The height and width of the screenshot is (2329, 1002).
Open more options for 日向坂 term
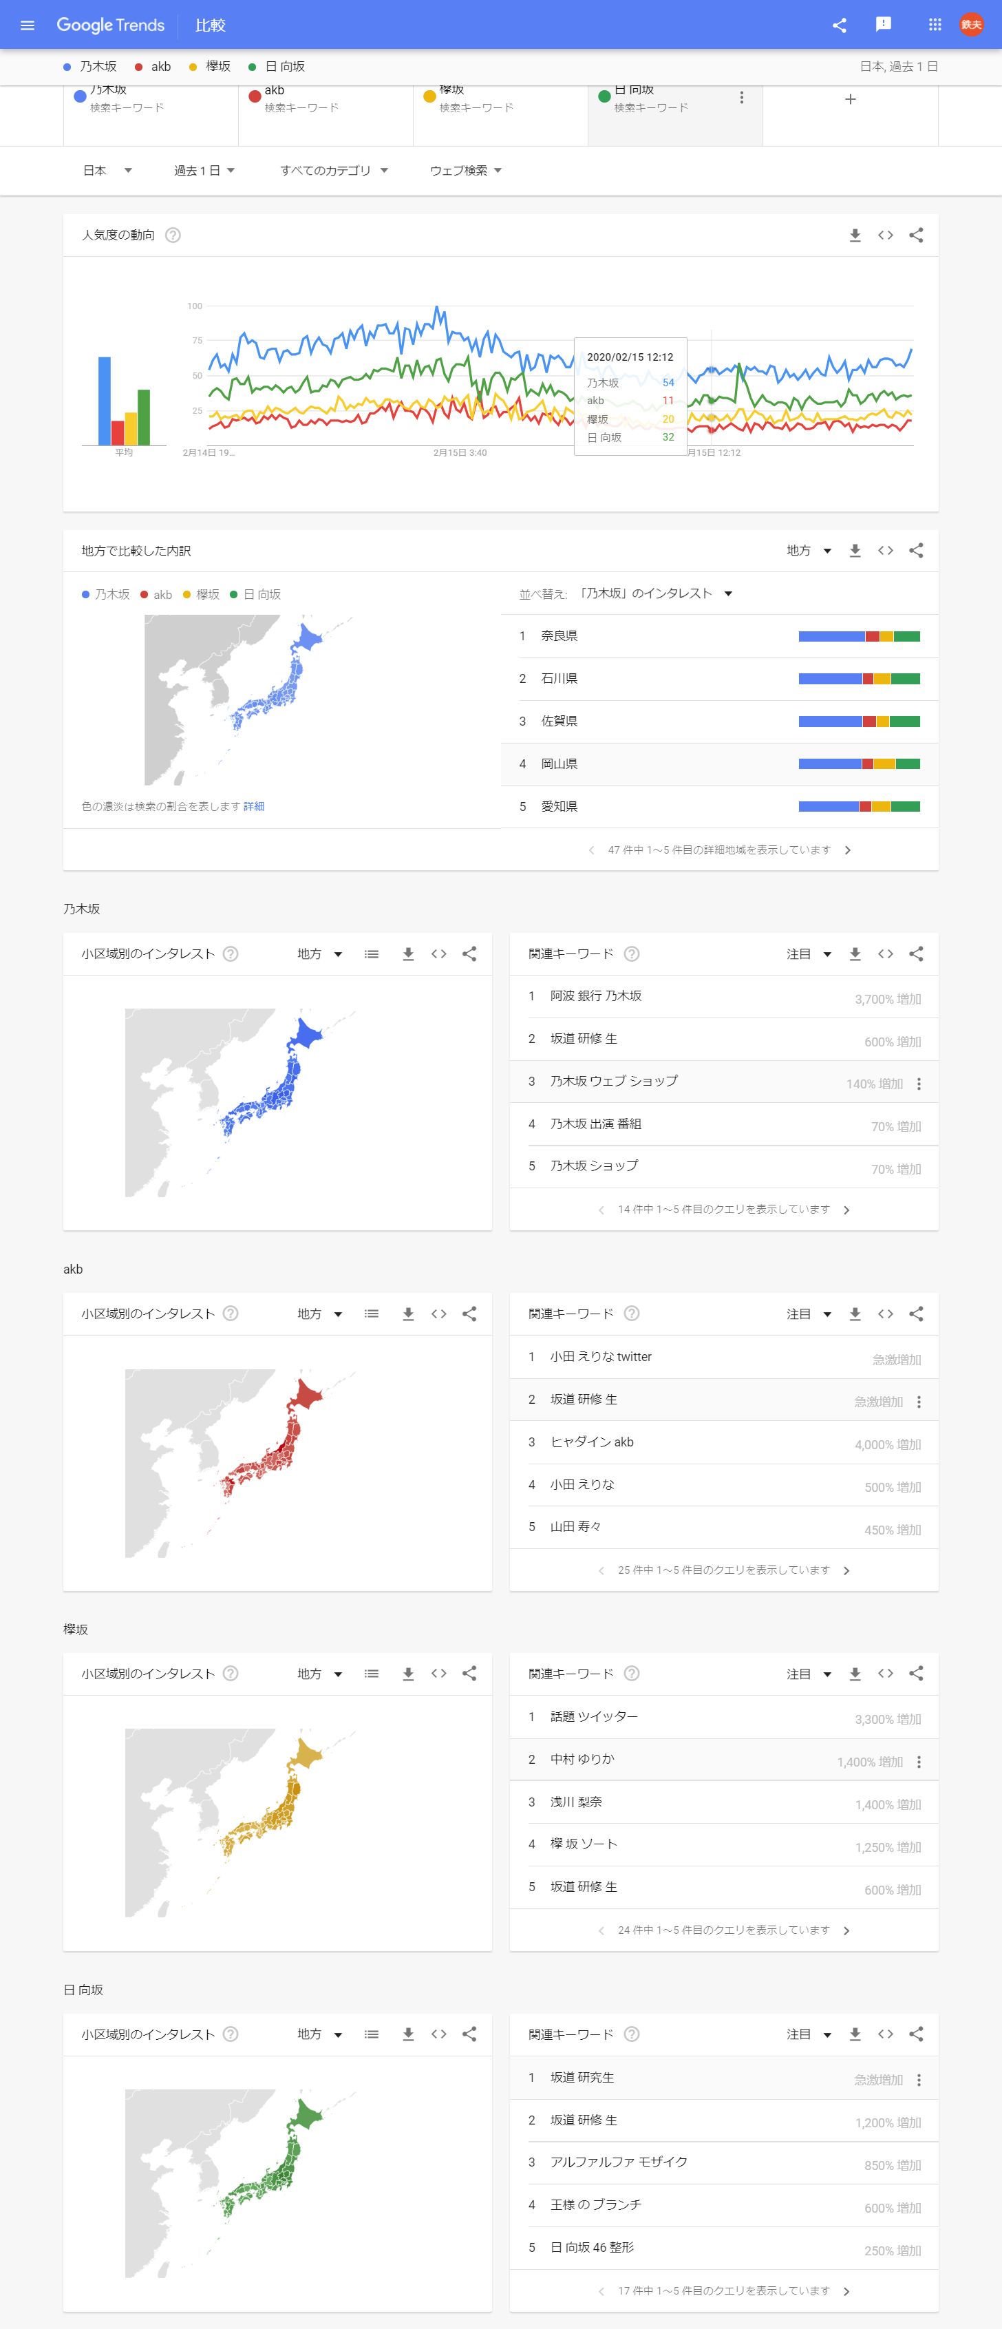[742, 98]
